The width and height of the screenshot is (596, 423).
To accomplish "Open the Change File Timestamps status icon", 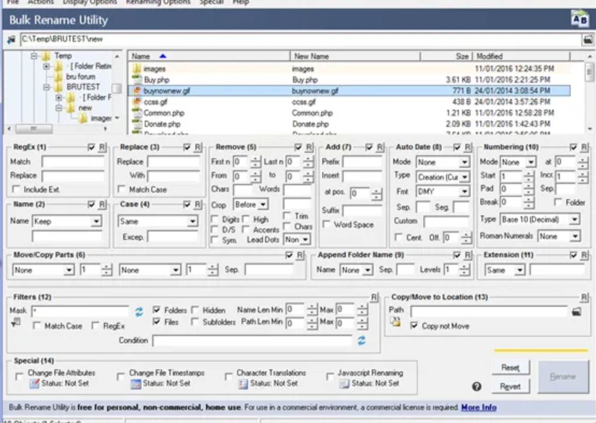I will (136, 384).
